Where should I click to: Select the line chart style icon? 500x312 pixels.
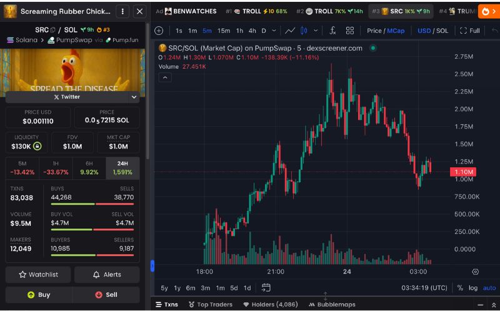pyautogui.click(x=290, y=31)
